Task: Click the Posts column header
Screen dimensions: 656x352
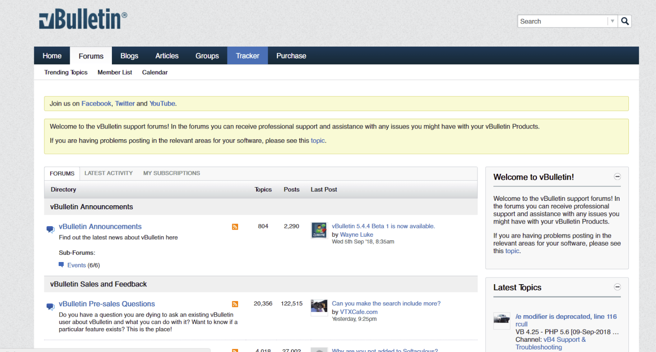Action: pos(291,189)
